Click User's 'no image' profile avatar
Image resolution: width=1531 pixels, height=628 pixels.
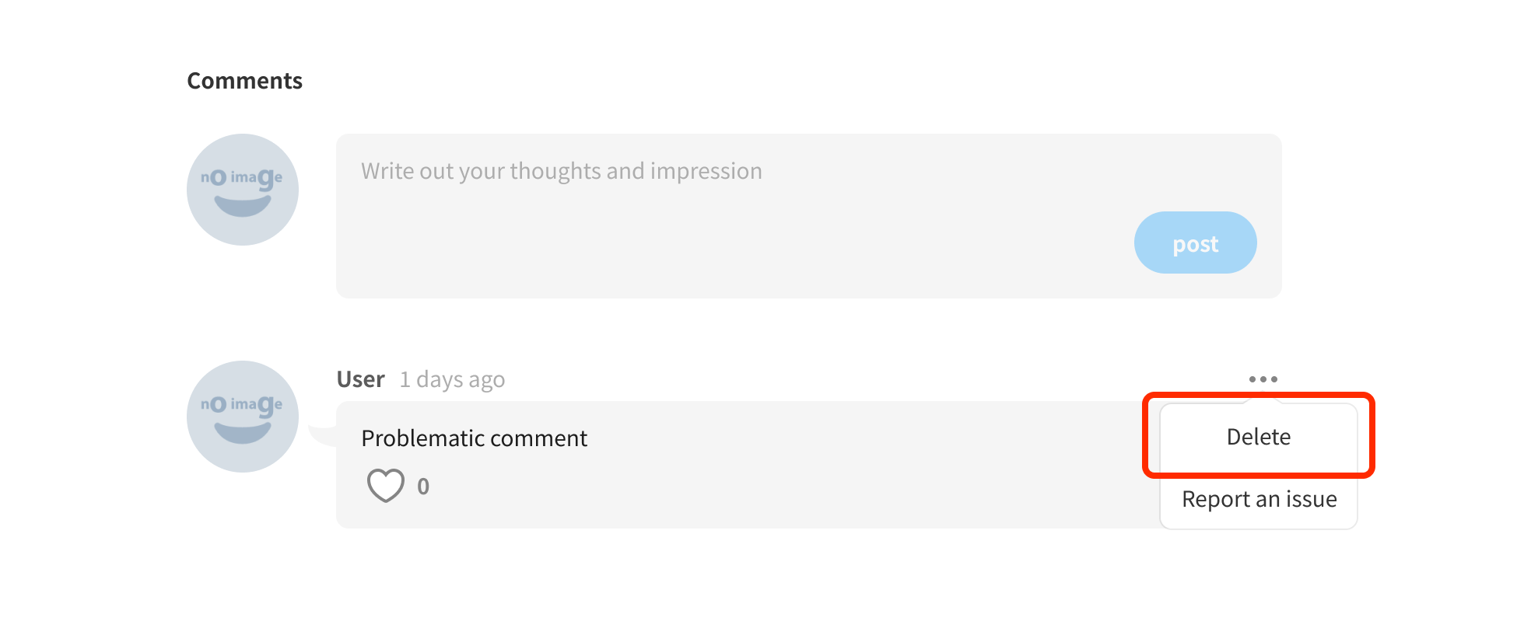pyautogui.click(x=243, y=417)
